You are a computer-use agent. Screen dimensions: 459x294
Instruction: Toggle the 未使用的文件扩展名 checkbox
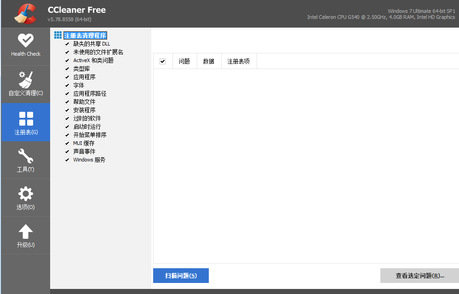click(x=67, y=52)
